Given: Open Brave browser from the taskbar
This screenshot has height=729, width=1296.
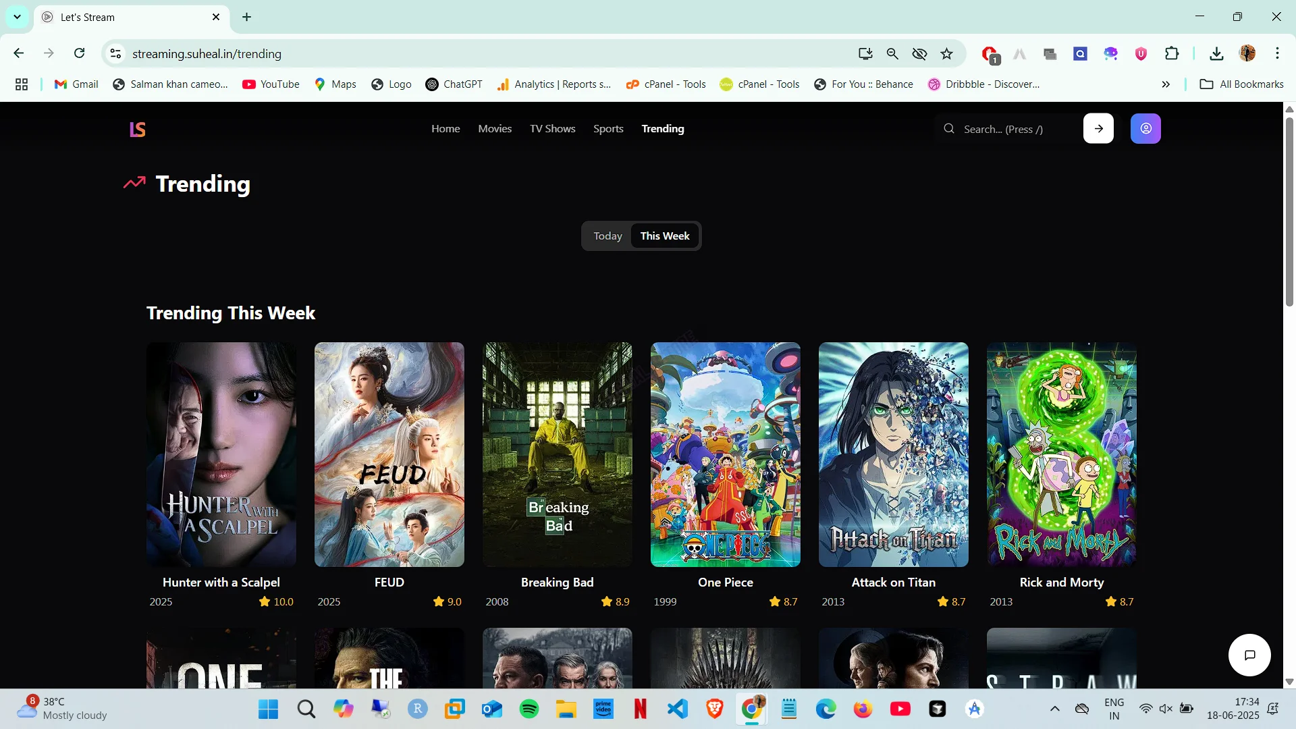Looking at the screenshot, I should pos(715,709).
